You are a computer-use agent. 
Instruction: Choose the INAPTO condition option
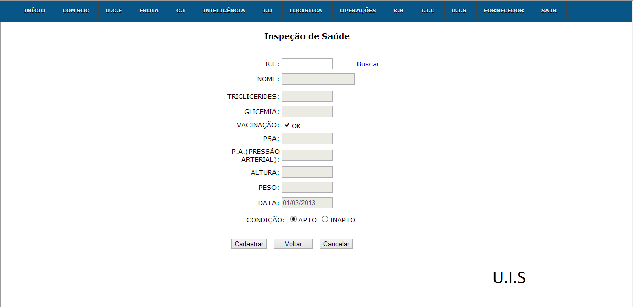(325, 219)
